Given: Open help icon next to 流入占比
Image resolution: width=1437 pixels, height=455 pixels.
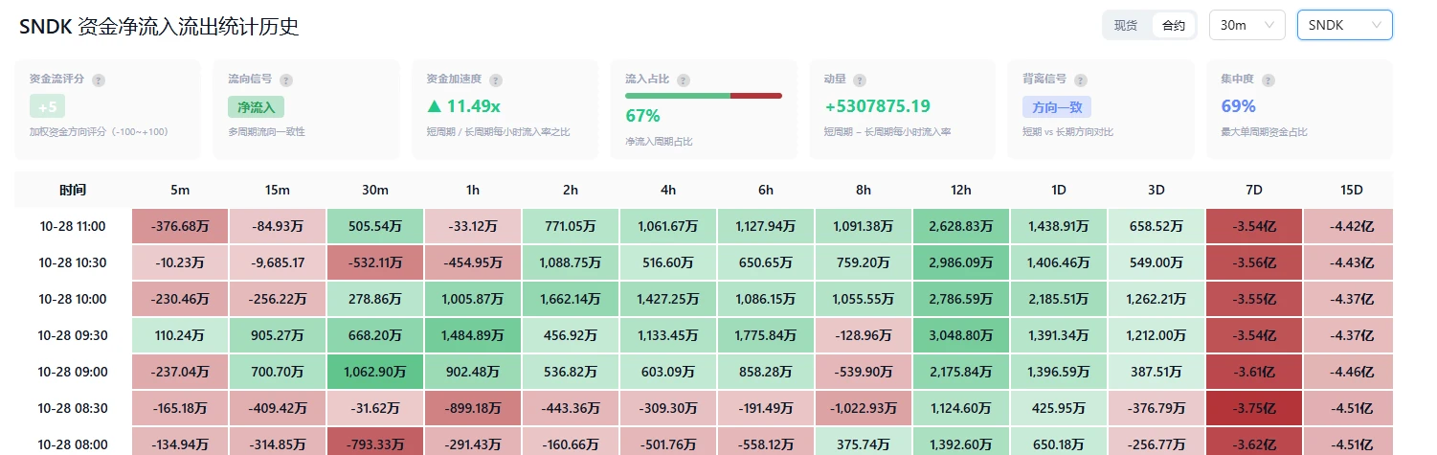Looking at the screenshot, I should click(684, 80).
